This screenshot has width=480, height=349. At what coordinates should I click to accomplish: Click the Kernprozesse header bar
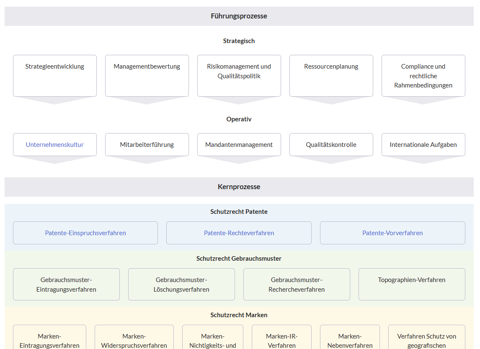pyautogui.click(x=239, y=187)
